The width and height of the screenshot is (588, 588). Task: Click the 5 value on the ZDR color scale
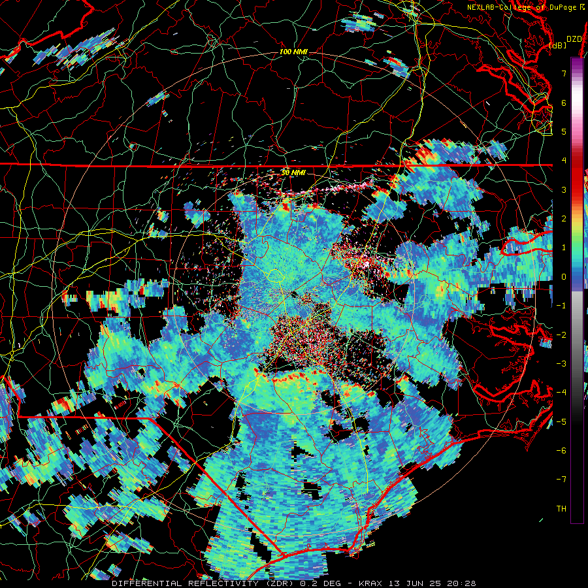point(564,131)
